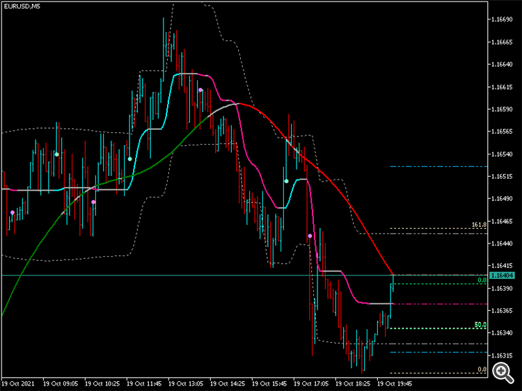Click the 1.16465 axis value
This screenshot has height=391, width=522.
502,221
